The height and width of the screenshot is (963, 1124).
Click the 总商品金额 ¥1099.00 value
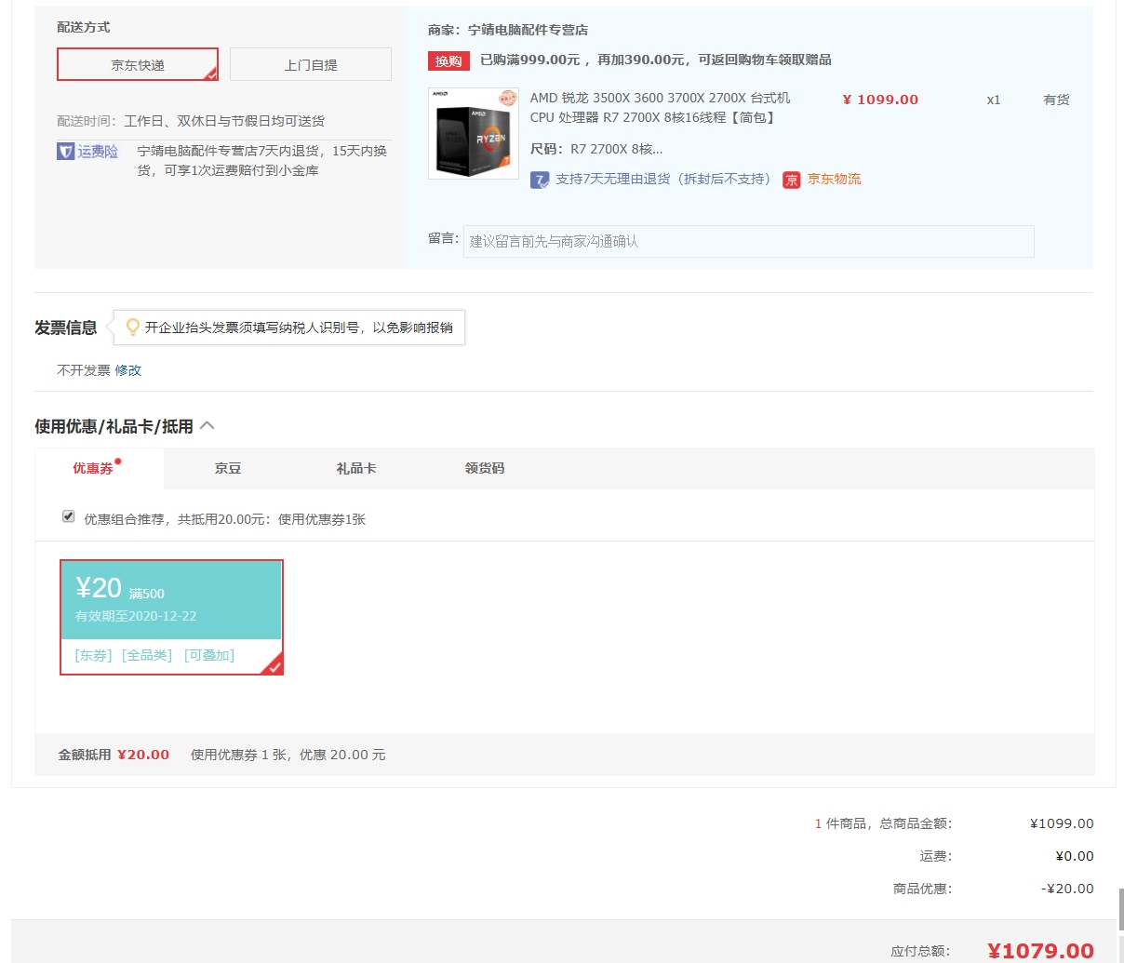[1062, 823]
